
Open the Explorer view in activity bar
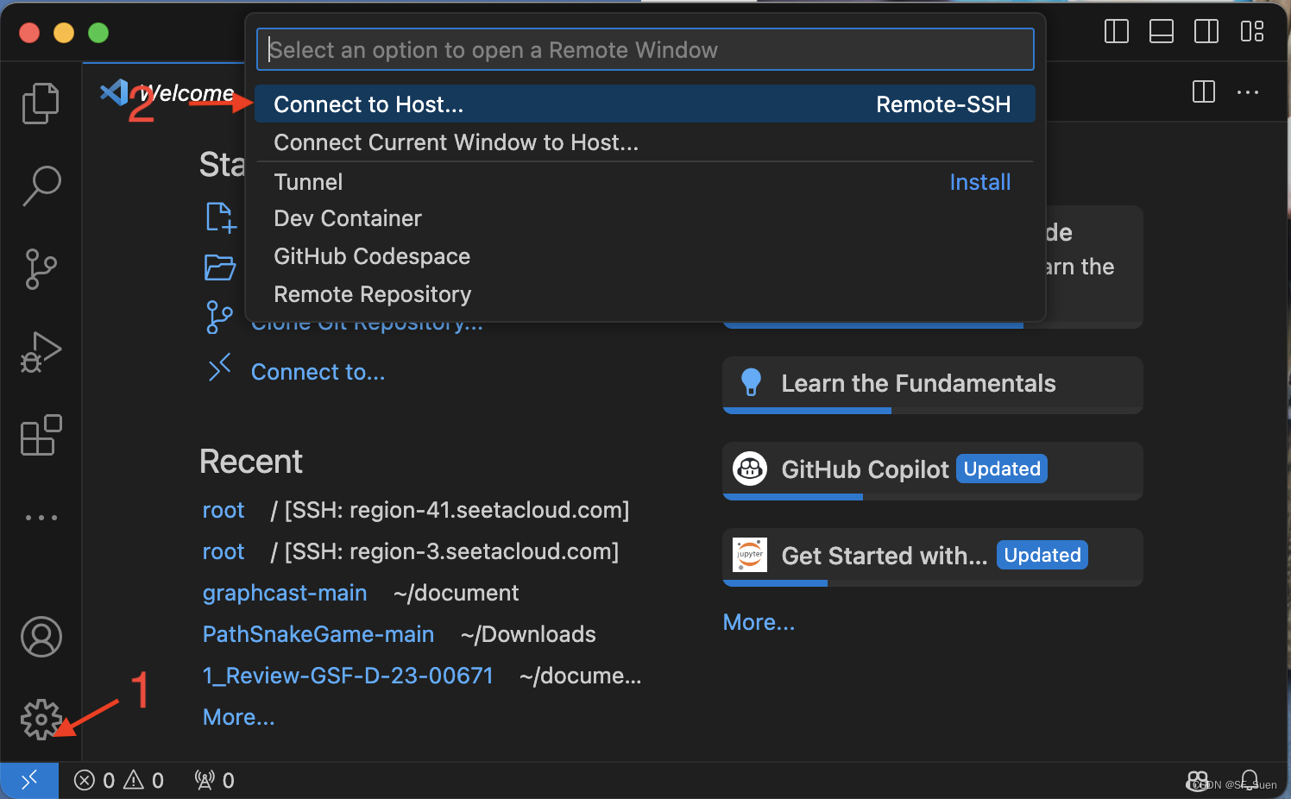coord(41,104)
